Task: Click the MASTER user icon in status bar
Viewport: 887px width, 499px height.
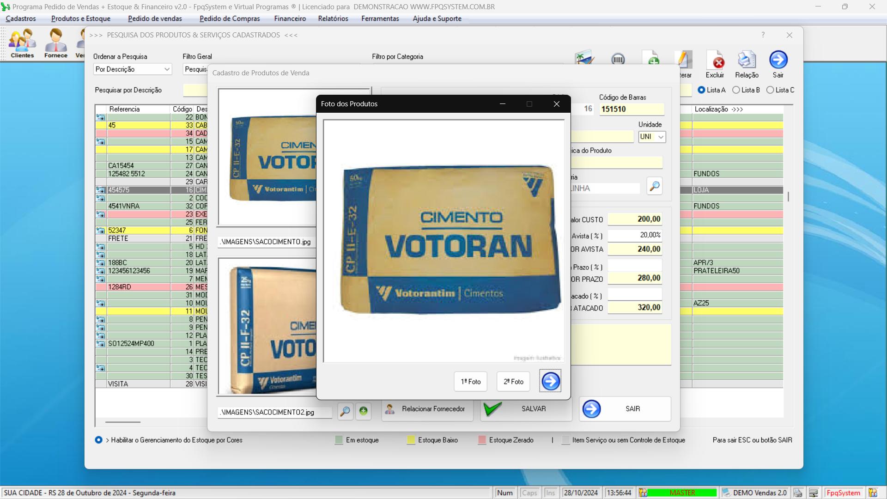Action: pos(643,493)
